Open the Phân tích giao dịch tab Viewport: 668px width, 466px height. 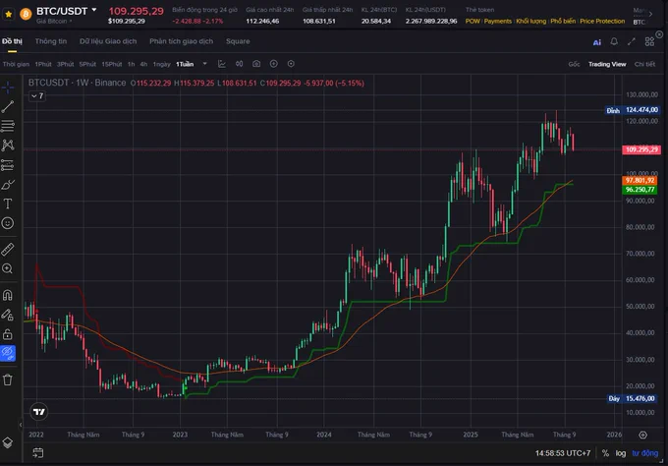(181, 41)
